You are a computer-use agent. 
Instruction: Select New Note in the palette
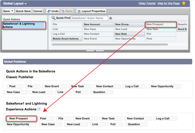[129, 34]
